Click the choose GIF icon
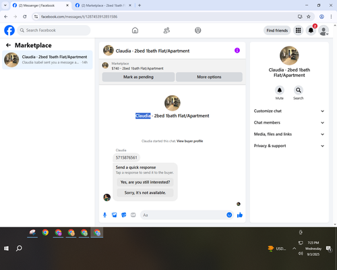The image size is (337, 270). [133, 215]
